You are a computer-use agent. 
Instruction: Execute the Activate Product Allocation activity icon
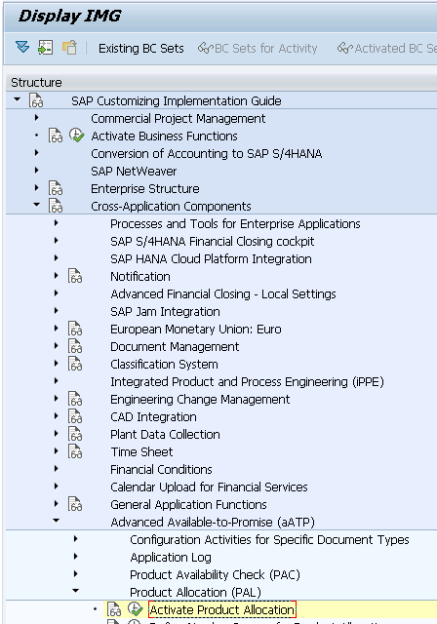135,608
